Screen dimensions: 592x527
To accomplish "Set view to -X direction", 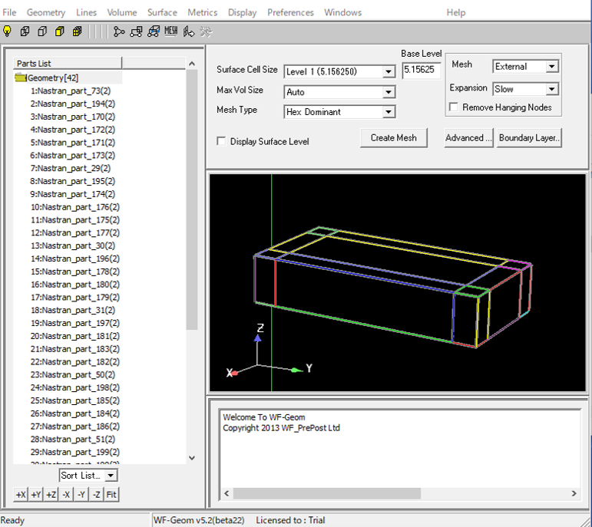I will (x=66, y=495).
